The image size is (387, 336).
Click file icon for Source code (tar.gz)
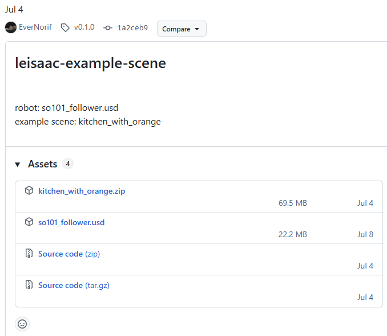tap(29, 285)
